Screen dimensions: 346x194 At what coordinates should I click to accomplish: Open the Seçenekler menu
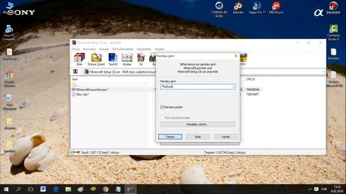pyautogui.click(x=144, y=49)
